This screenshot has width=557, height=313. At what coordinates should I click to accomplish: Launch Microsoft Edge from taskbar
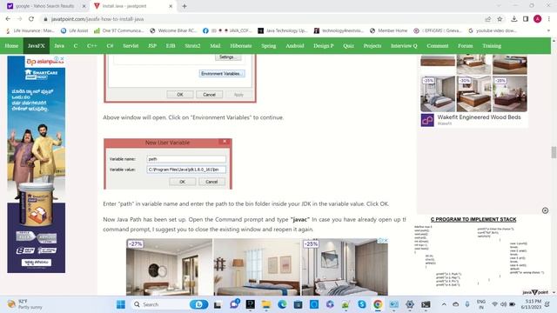282,304
